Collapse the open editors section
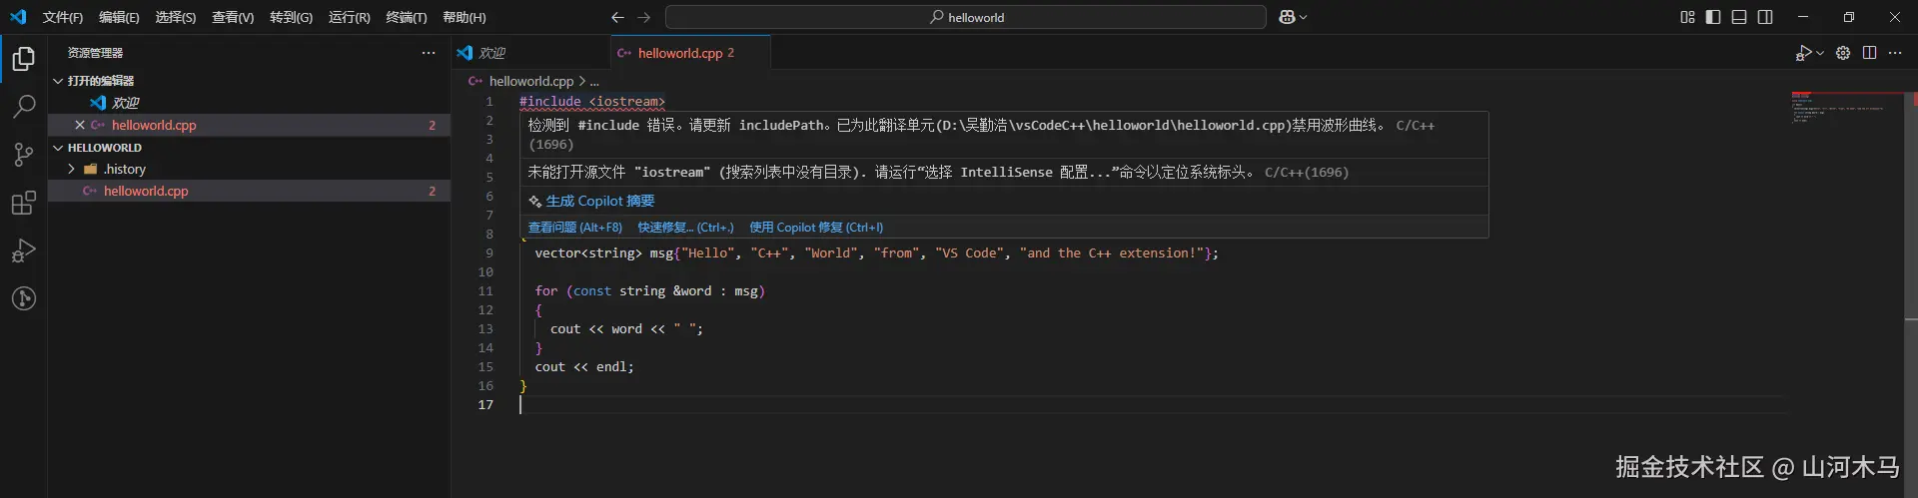Image resolution: width=1918 pixels, height=498 pixels. (58, 81)
